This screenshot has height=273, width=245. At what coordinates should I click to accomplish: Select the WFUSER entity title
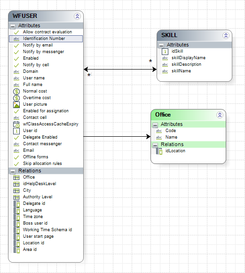25,16
